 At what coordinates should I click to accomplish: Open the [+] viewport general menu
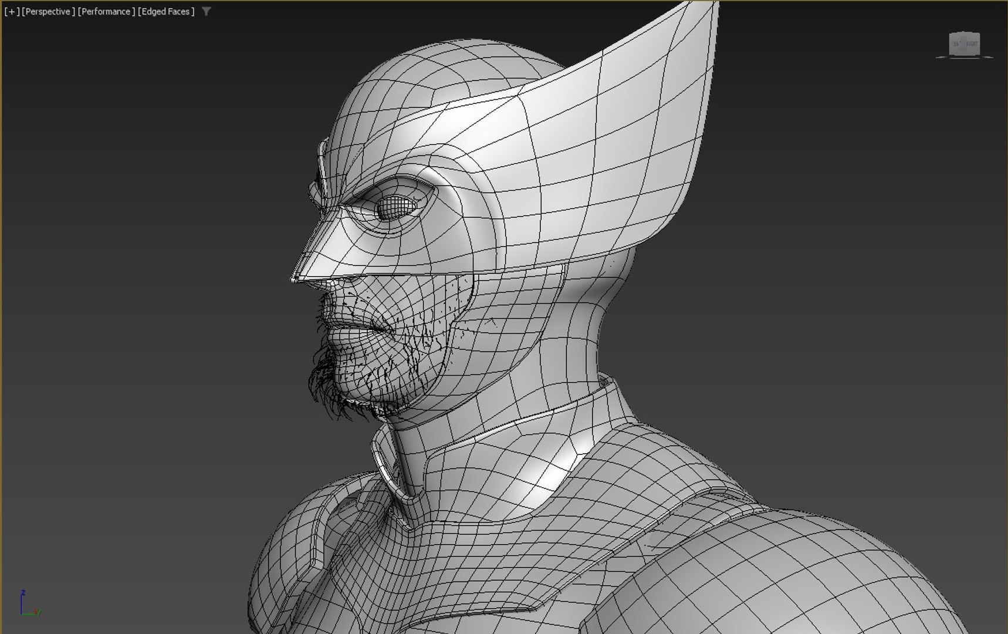coord(11,11)
